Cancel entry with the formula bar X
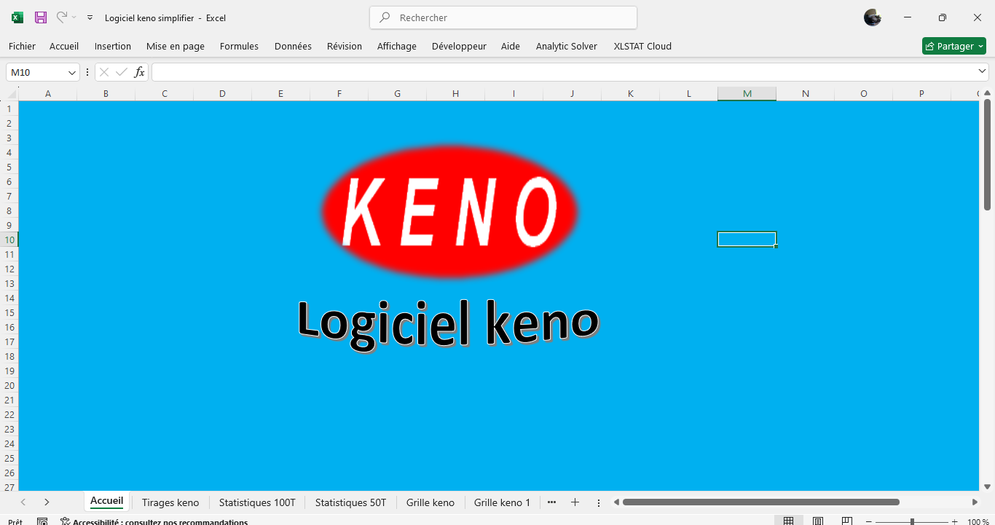The image size is (995, 525). pyautogui.click(x=104, y=72)
